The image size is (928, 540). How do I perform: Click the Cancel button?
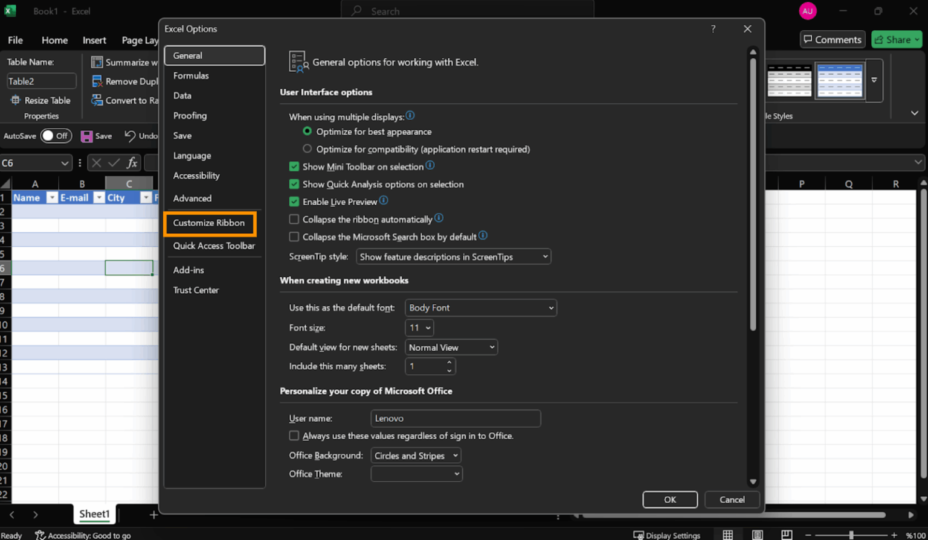(x=732, y=500)
